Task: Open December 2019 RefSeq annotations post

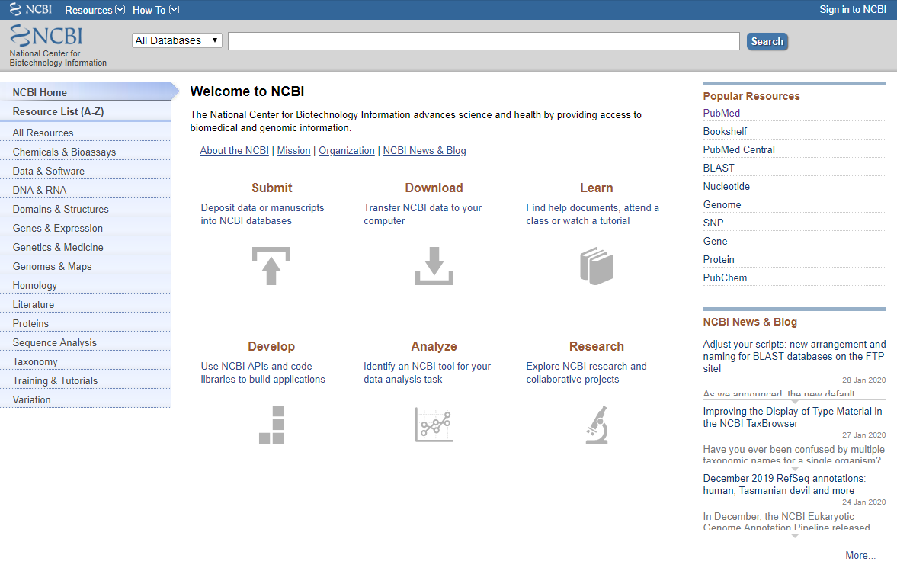Action: [783, 484]
